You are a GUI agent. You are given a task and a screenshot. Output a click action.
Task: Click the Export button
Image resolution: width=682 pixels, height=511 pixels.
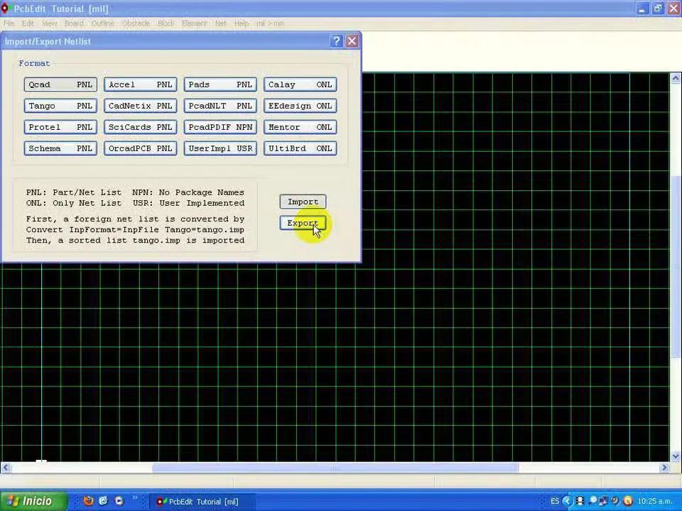303,223
